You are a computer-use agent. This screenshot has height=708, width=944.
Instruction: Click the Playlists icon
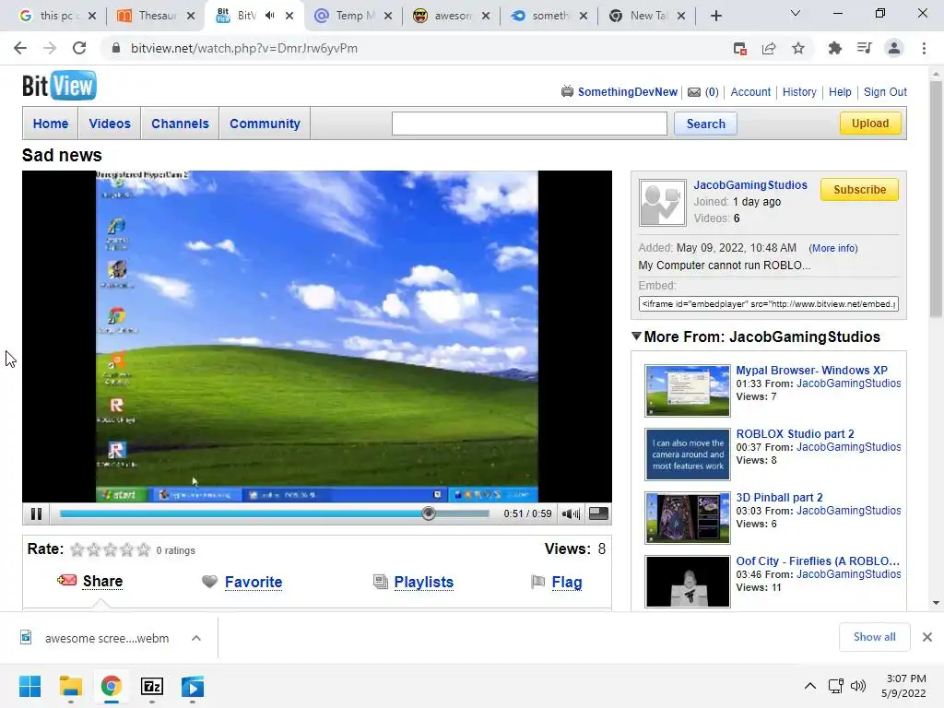pos(381,582)
